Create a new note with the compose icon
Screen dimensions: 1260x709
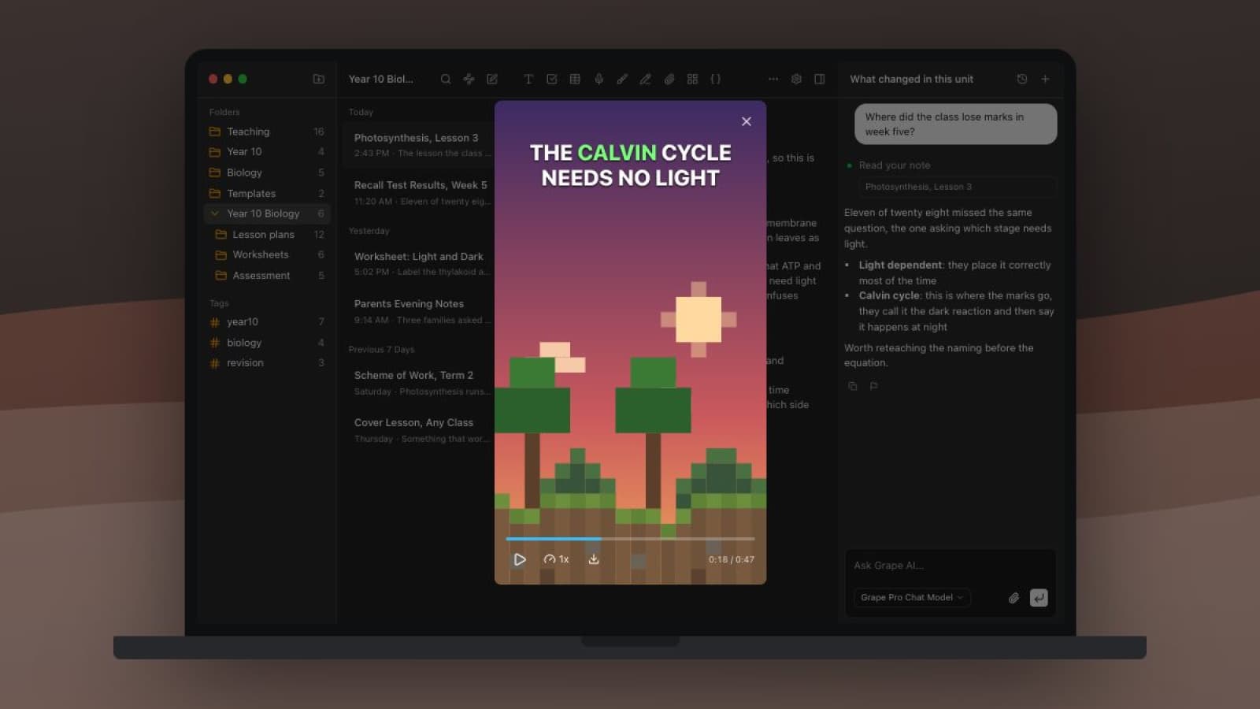point(492,79)
